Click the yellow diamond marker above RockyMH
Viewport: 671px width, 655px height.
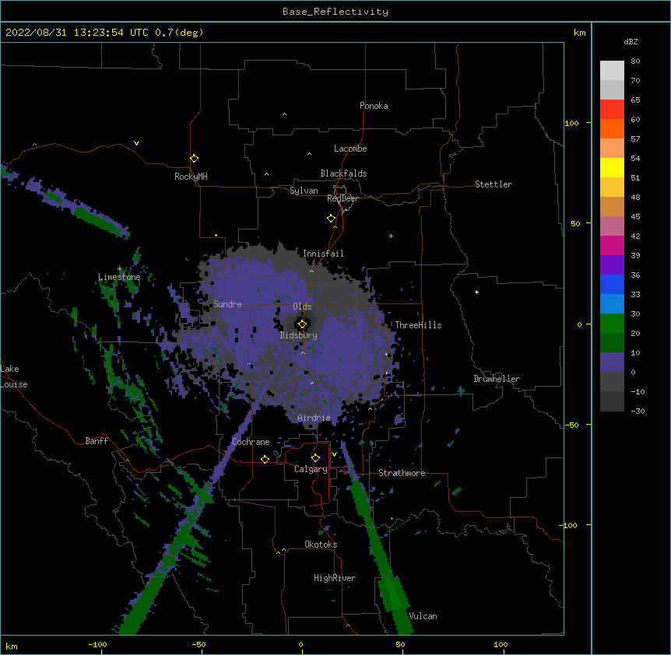[195, 159]
